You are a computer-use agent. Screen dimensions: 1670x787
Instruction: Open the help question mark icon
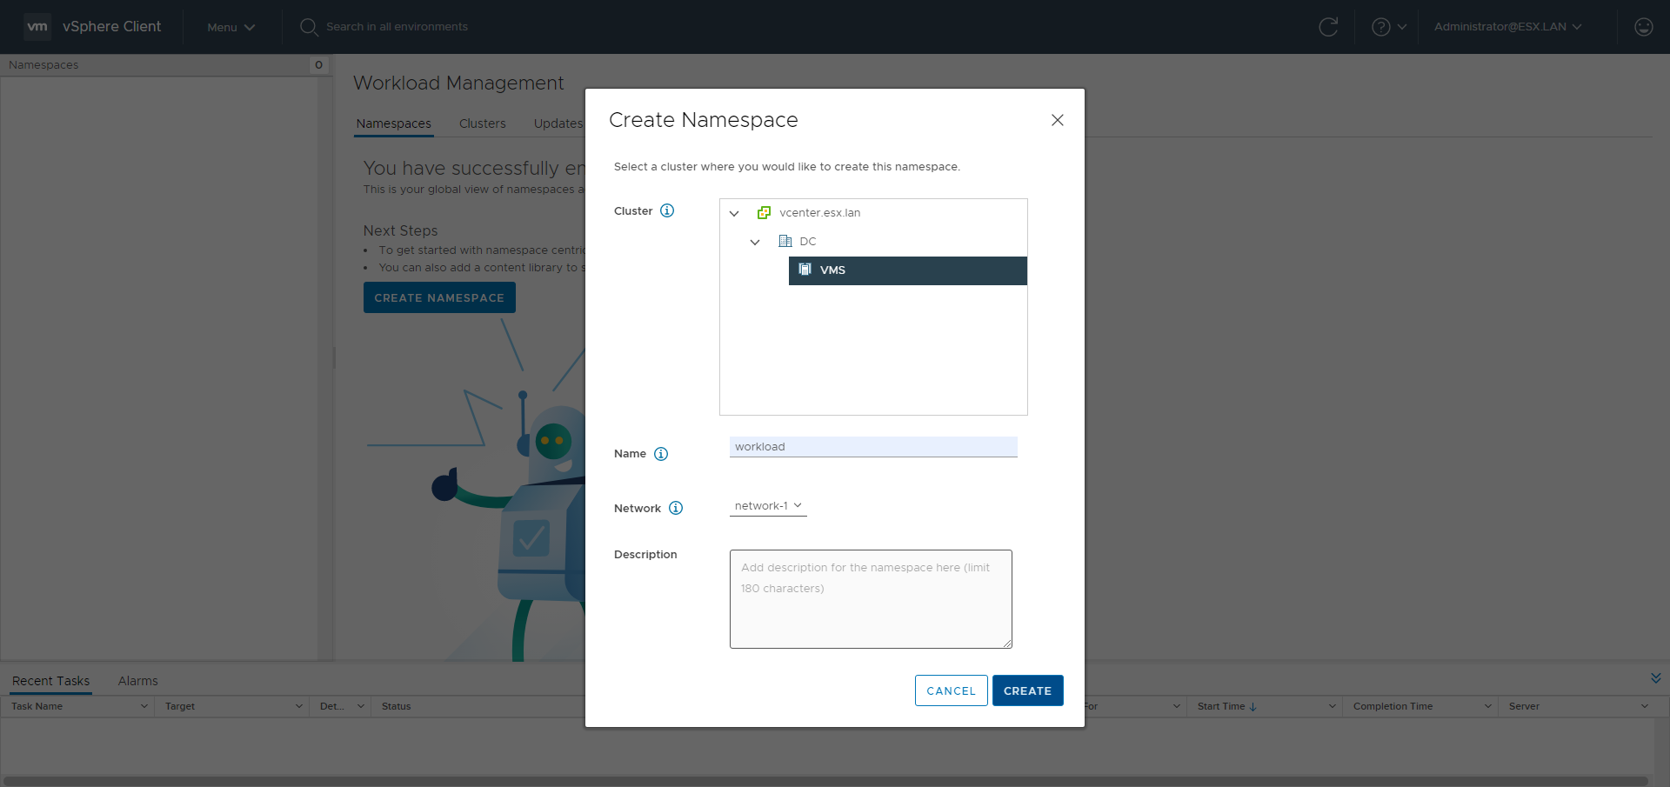[x=1380, y=27]
